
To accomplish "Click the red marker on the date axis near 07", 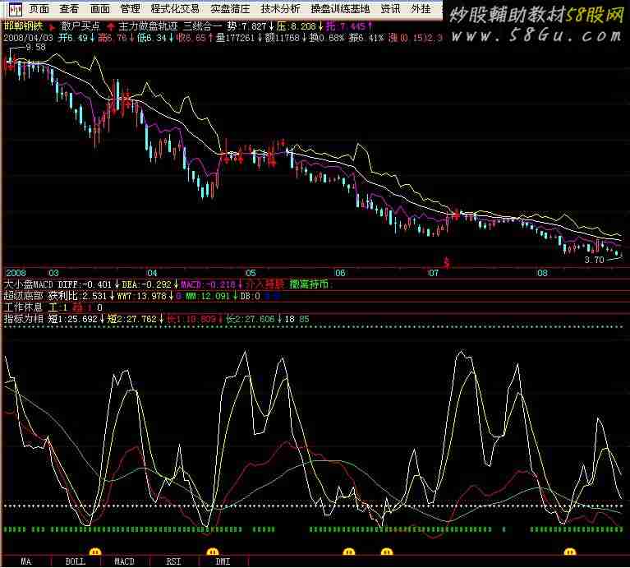I will [x=447, y=264].
